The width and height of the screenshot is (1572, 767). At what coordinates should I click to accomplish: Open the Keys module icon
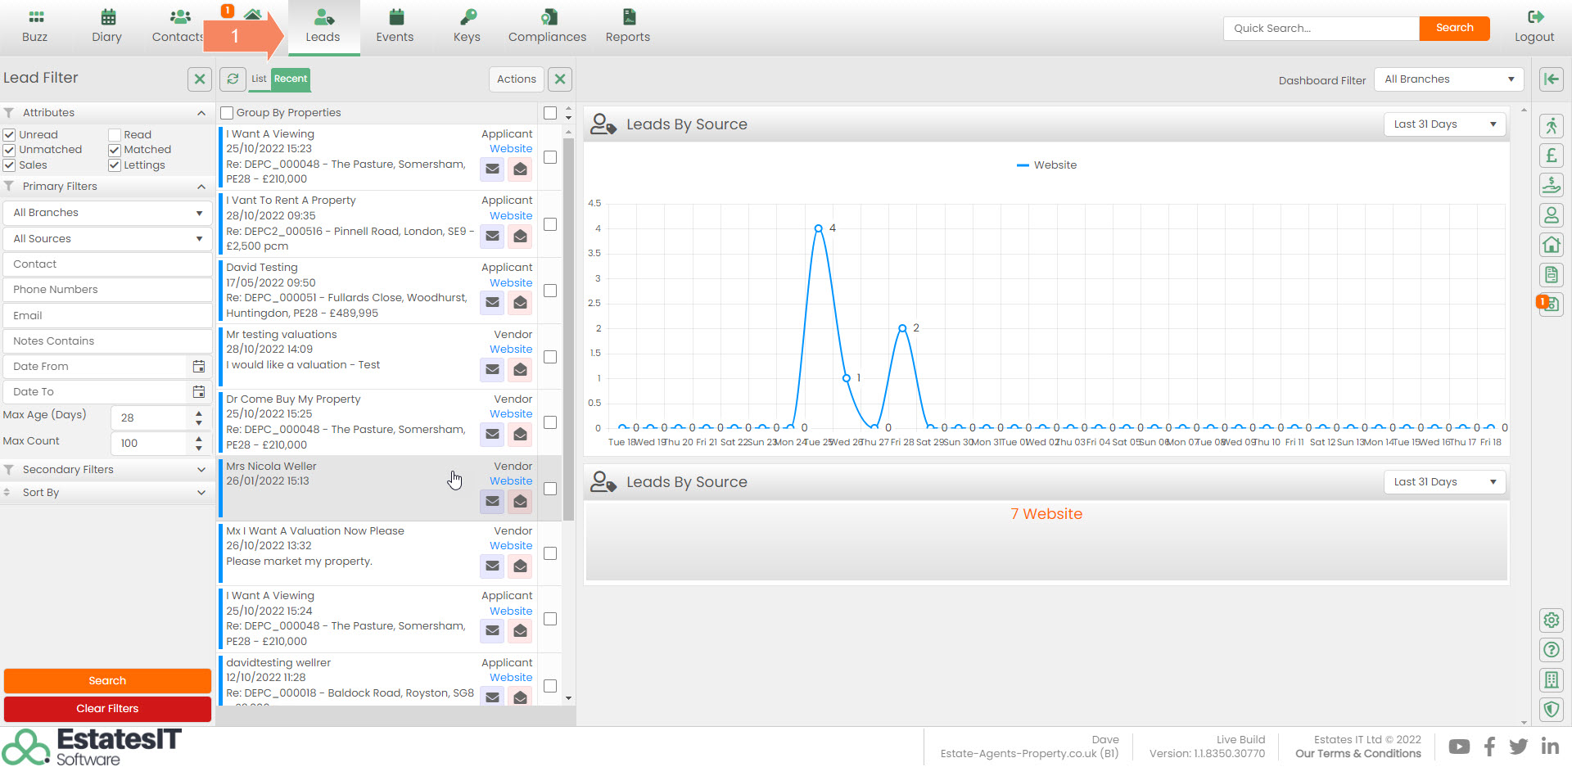coord(467,26)
